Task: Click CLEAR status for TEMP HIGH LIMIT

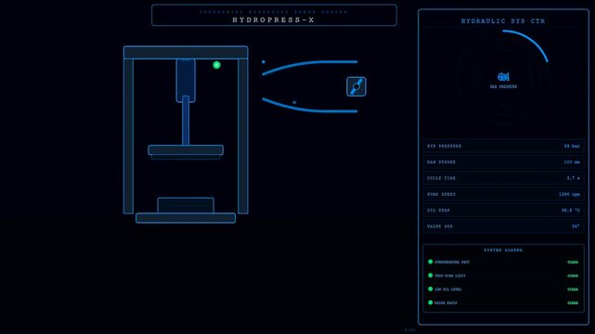Action: [x=573, y=276]
